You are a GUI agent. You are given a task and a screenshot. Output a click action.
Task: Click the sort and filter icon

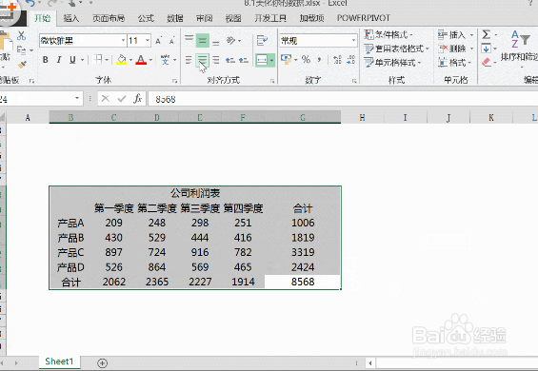520,39
